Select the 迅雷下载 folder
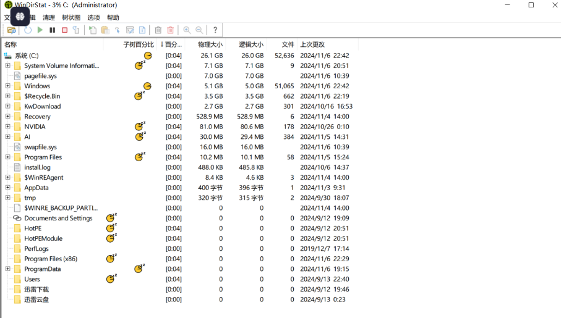The width and height of the screenshot is (561, 318). 36,290
